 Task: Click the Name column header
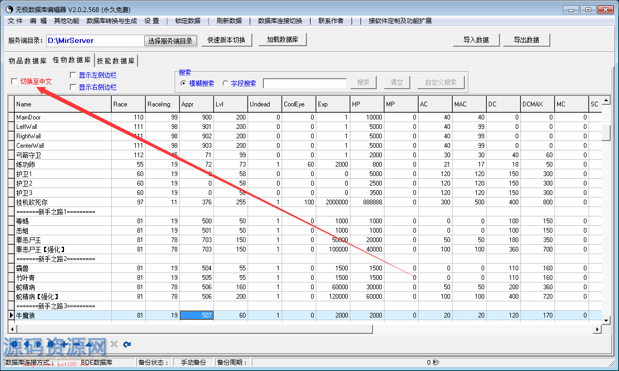click(63, 104)
